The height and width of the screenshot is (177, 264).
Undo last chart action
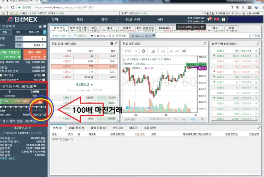(172, 51)
